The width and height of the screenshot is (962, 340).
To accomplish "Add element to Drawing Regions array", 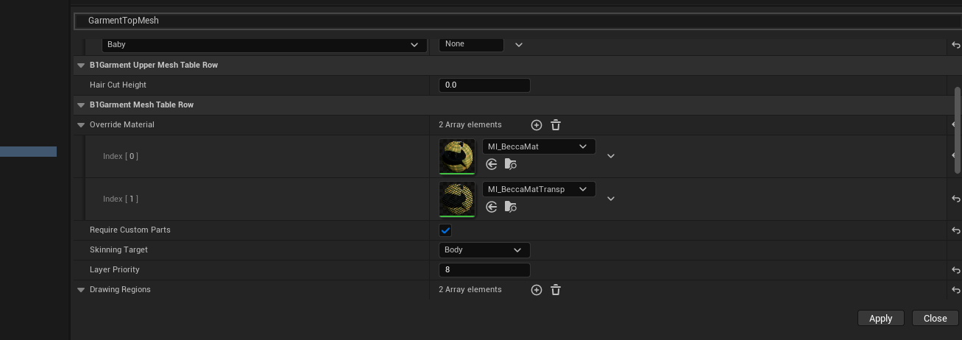I will [537, 290].
